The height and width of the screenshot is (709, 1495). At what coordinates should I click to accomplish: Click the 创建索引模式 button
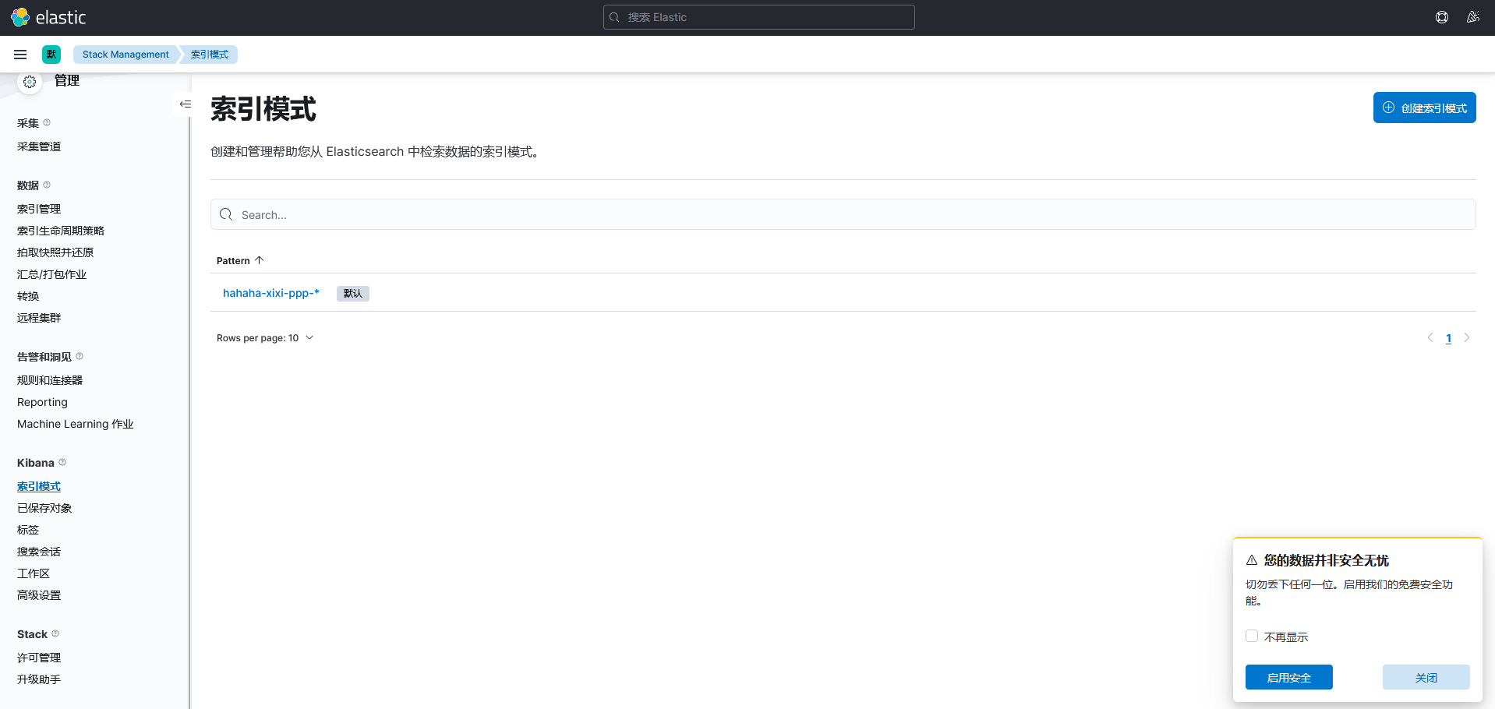1424,108
